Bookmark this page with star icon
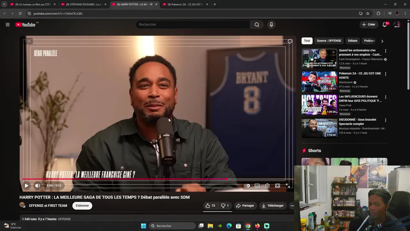This screenshot has height=231, width=410. click(368, 13)
